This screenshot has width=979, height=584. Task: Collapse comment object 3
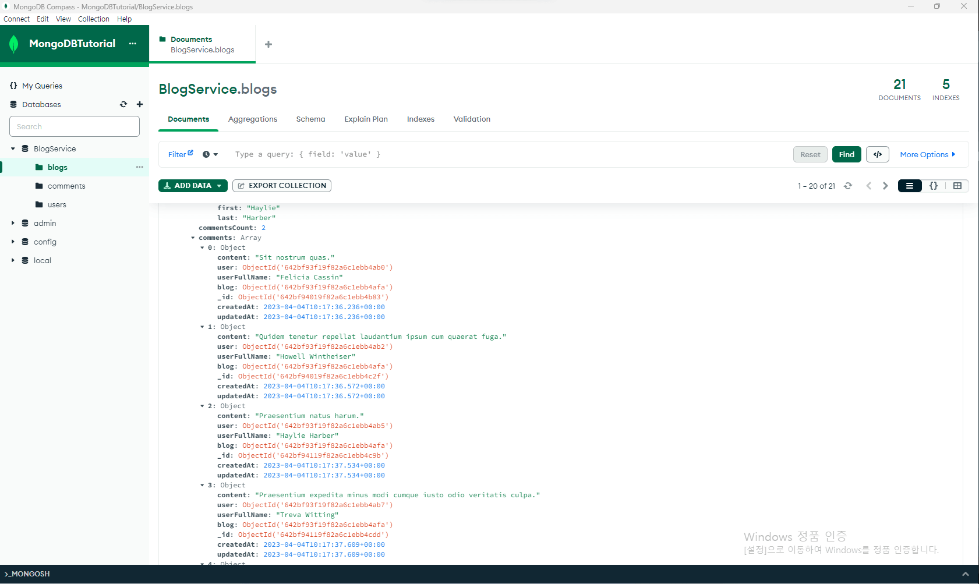202,485
